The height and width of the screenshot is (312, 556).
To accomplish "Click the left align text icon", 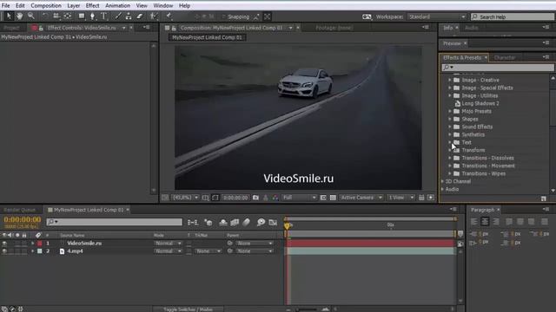I will [473, 222].
